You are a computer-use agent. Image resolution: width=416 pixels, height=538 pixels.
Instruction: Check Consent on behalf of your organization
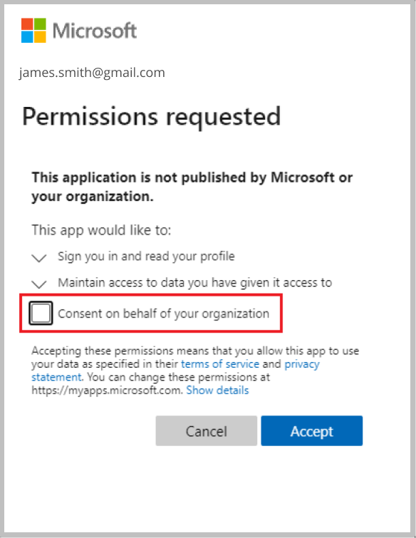coord(41,313)
